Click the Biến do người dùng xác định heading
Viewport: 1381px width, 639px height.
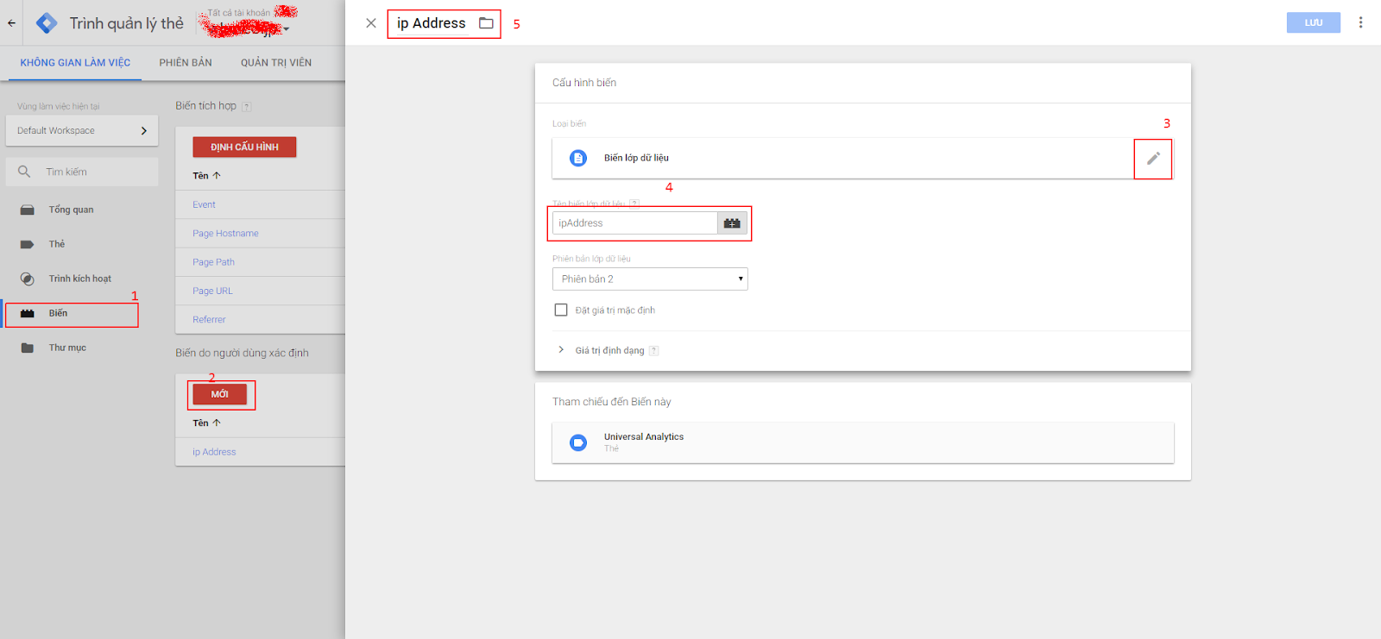[242, 353]
